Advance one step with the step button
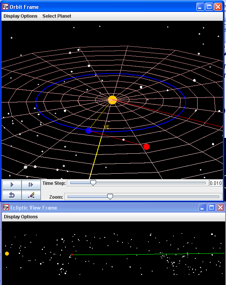The width and height of the screenshot is (226, 285). (31, 185)
